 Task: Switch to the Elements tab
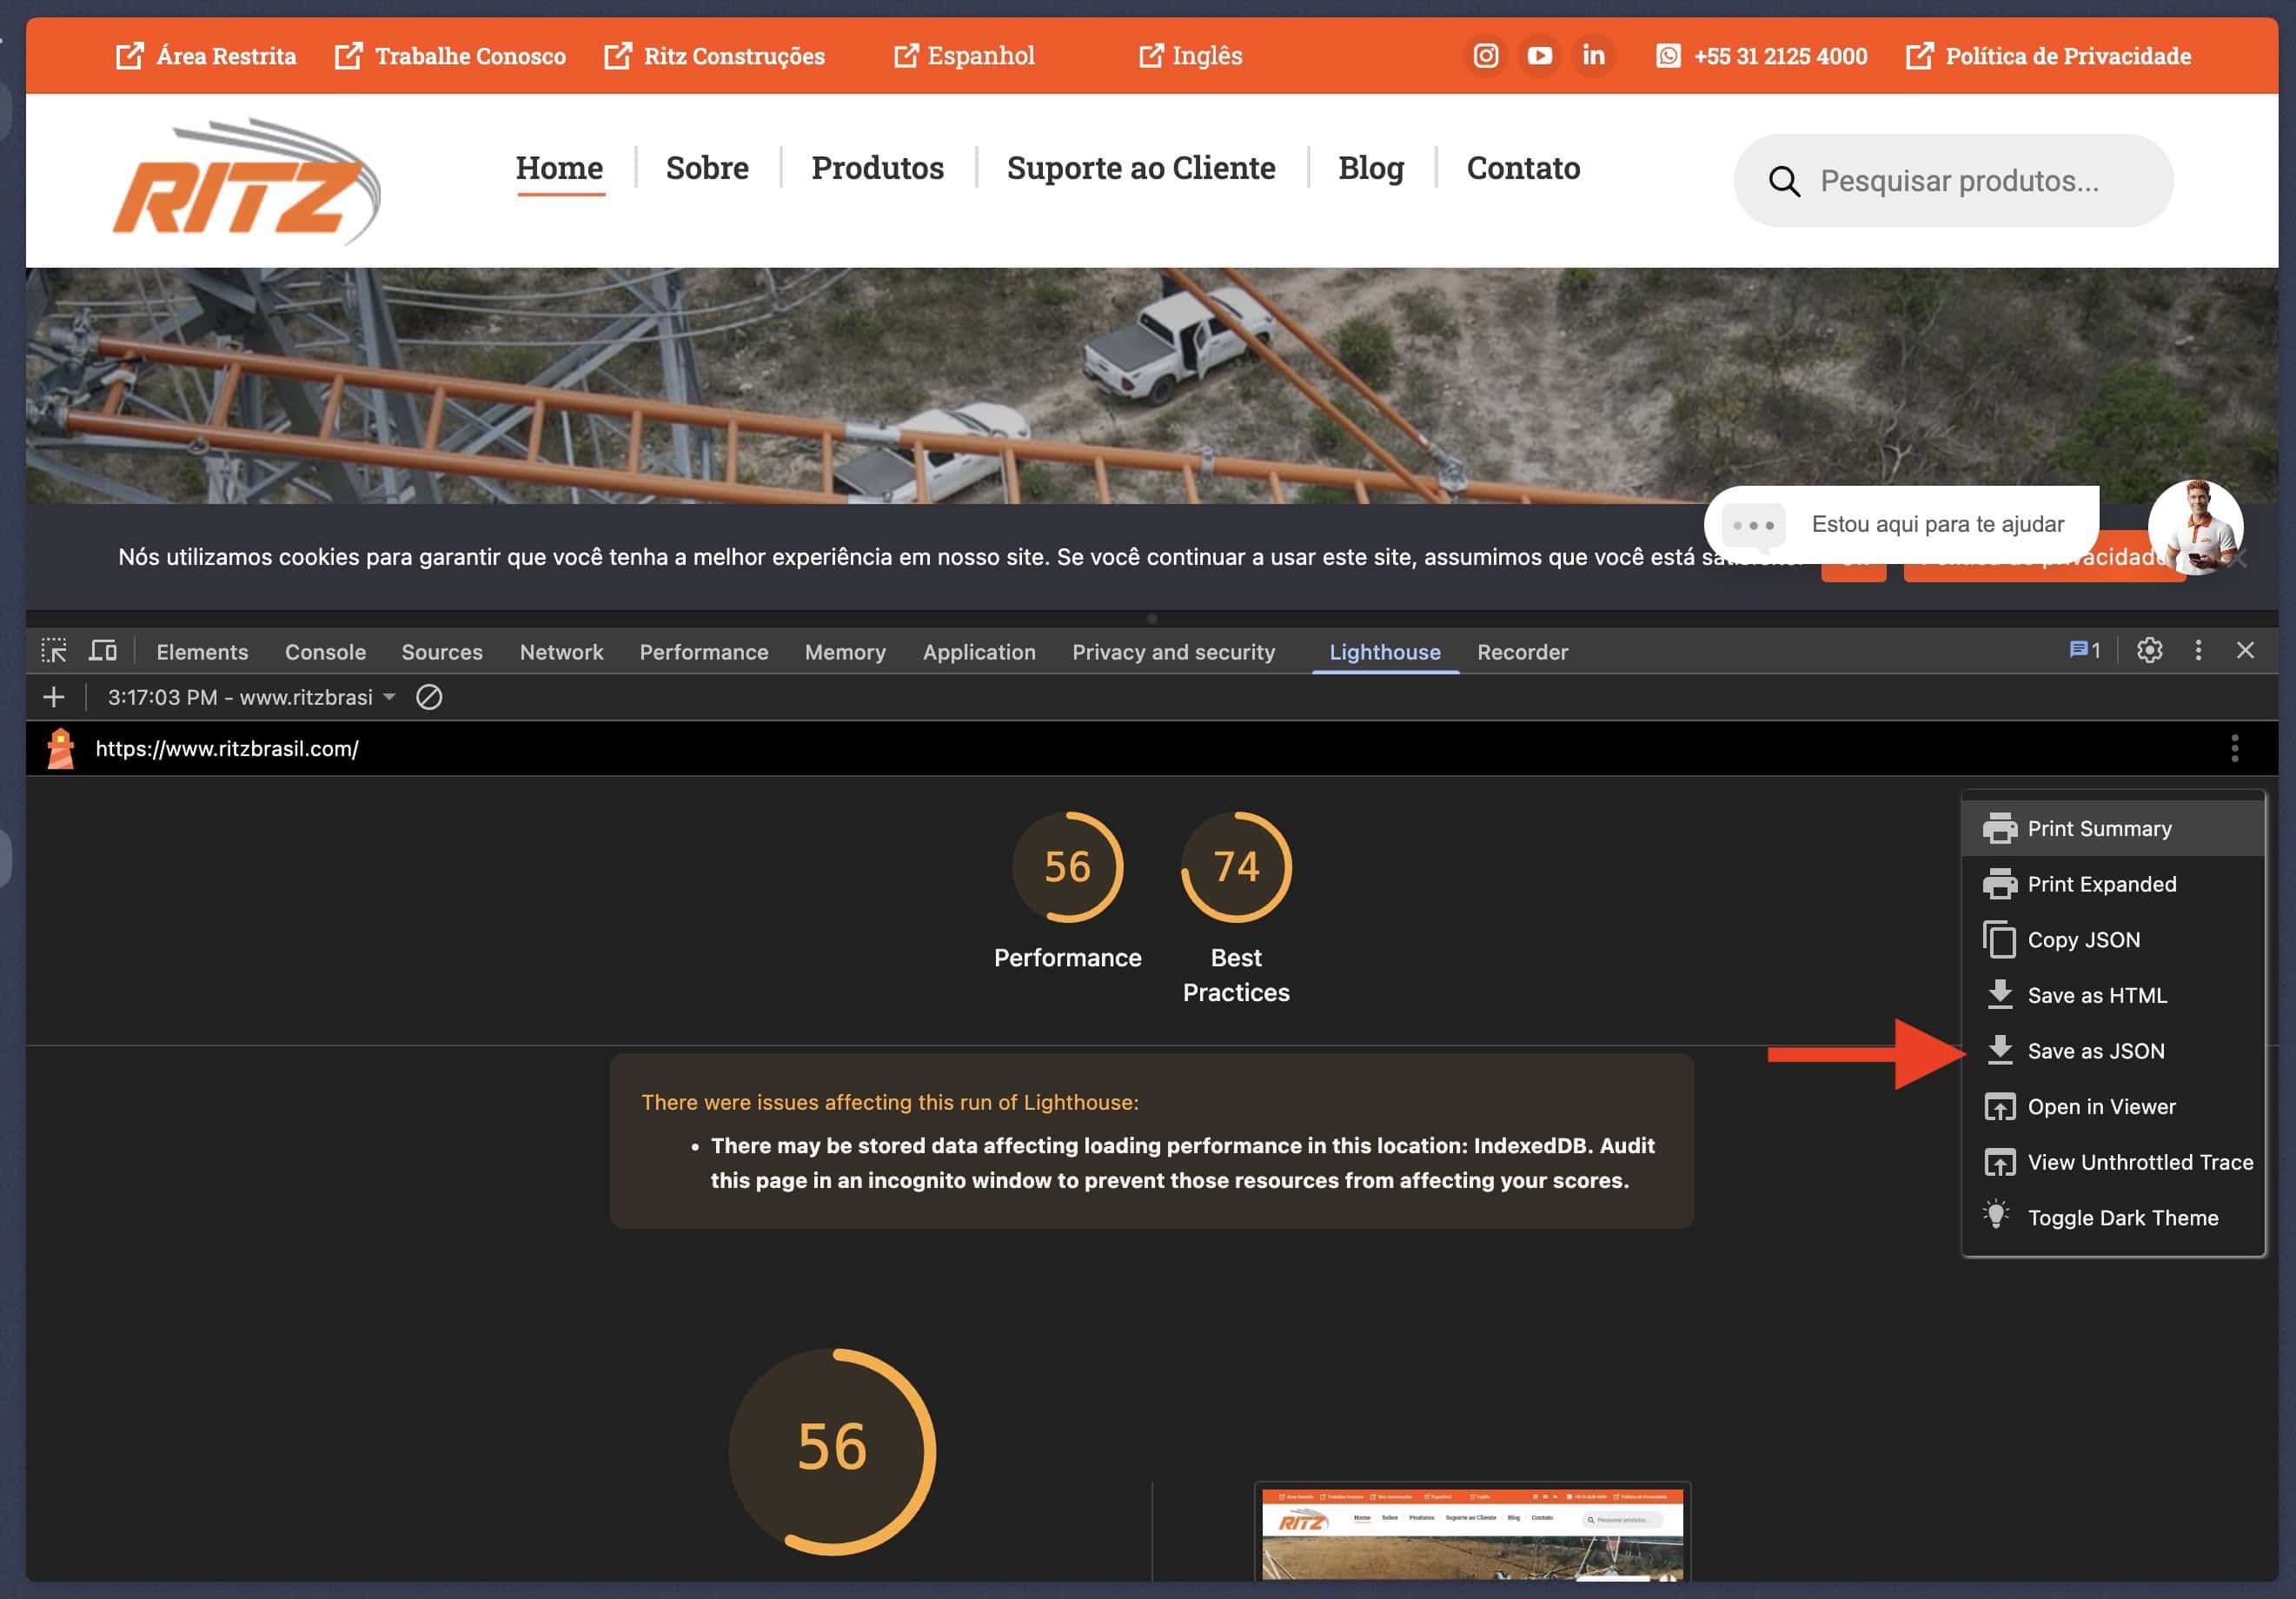point(202,652)
